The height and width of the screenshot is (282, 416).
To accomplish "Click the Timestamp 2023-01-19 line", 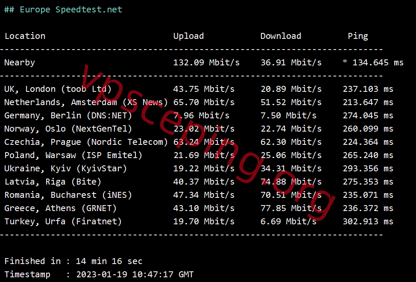I will pos(99,274).
